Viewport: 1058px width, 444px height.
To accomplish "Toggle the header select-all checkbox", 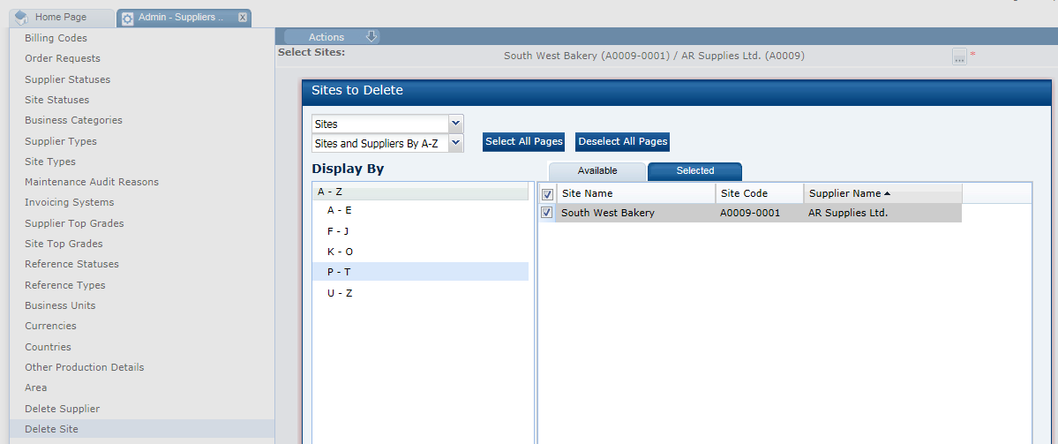I will click(x=548, y=194).
